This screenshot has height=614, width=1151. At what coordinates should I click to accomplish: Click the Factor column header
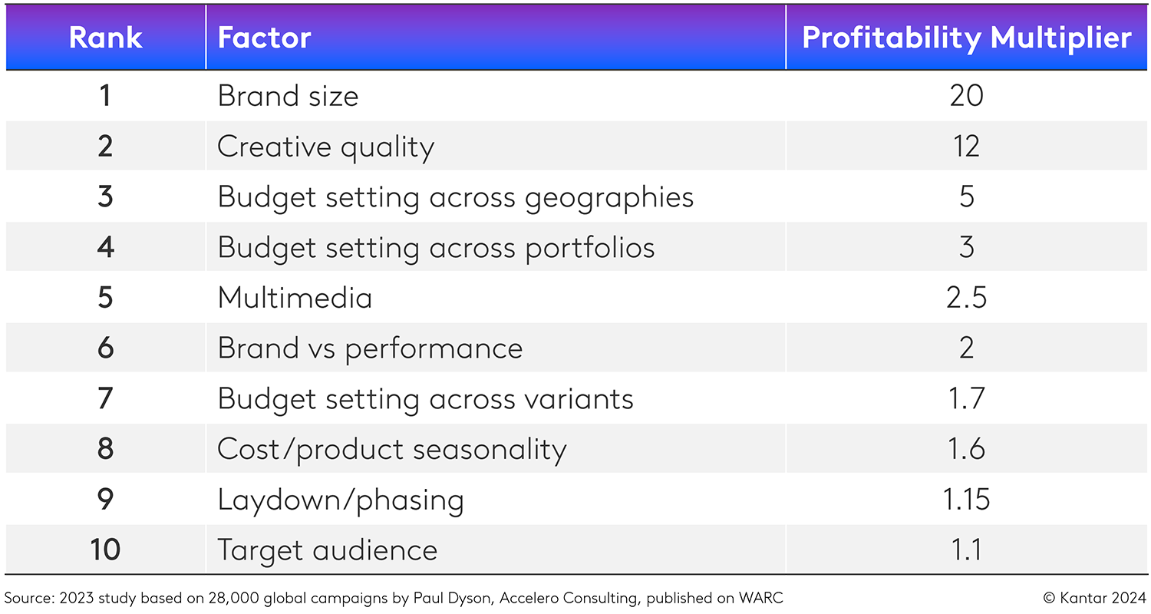pyautogui.click(x=265, y=38)
